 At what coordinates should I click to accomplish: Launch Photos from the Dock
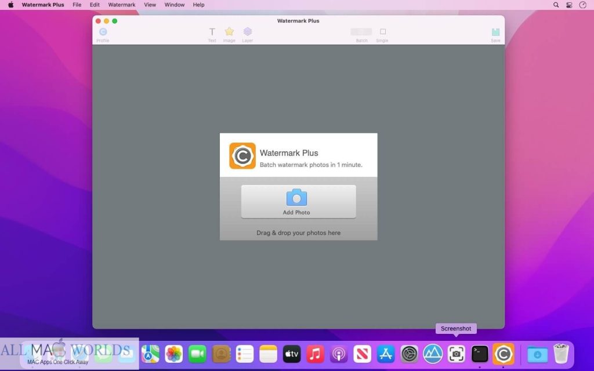[174, 354]
